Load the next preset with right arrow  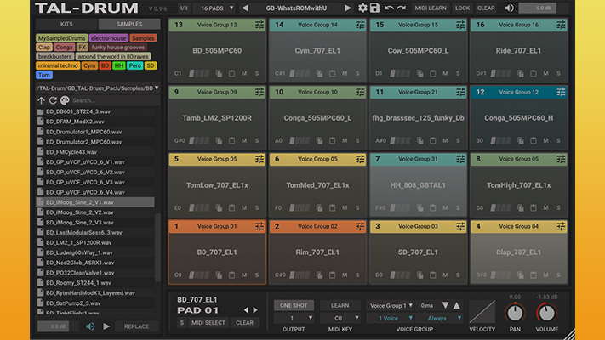[347, 8]
